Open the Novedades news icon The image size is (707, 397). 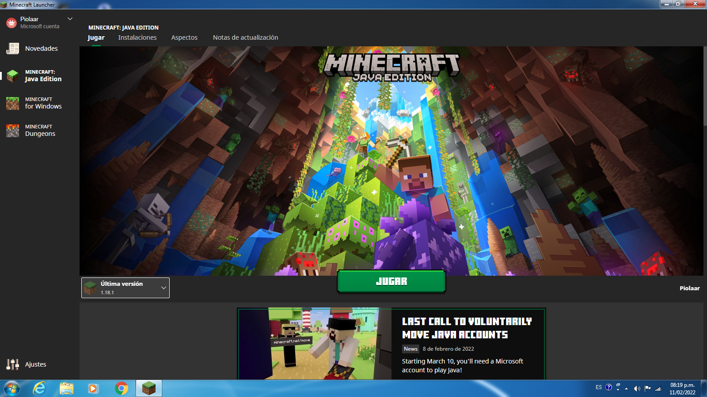coord(12,49)
